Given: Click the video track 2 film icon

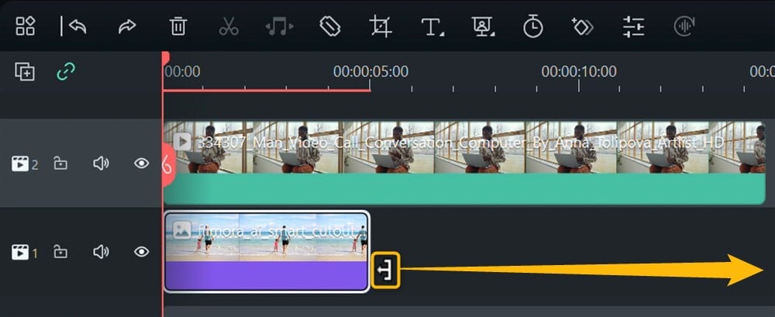Looking at the screenshot, I should [x=20, y=164].
